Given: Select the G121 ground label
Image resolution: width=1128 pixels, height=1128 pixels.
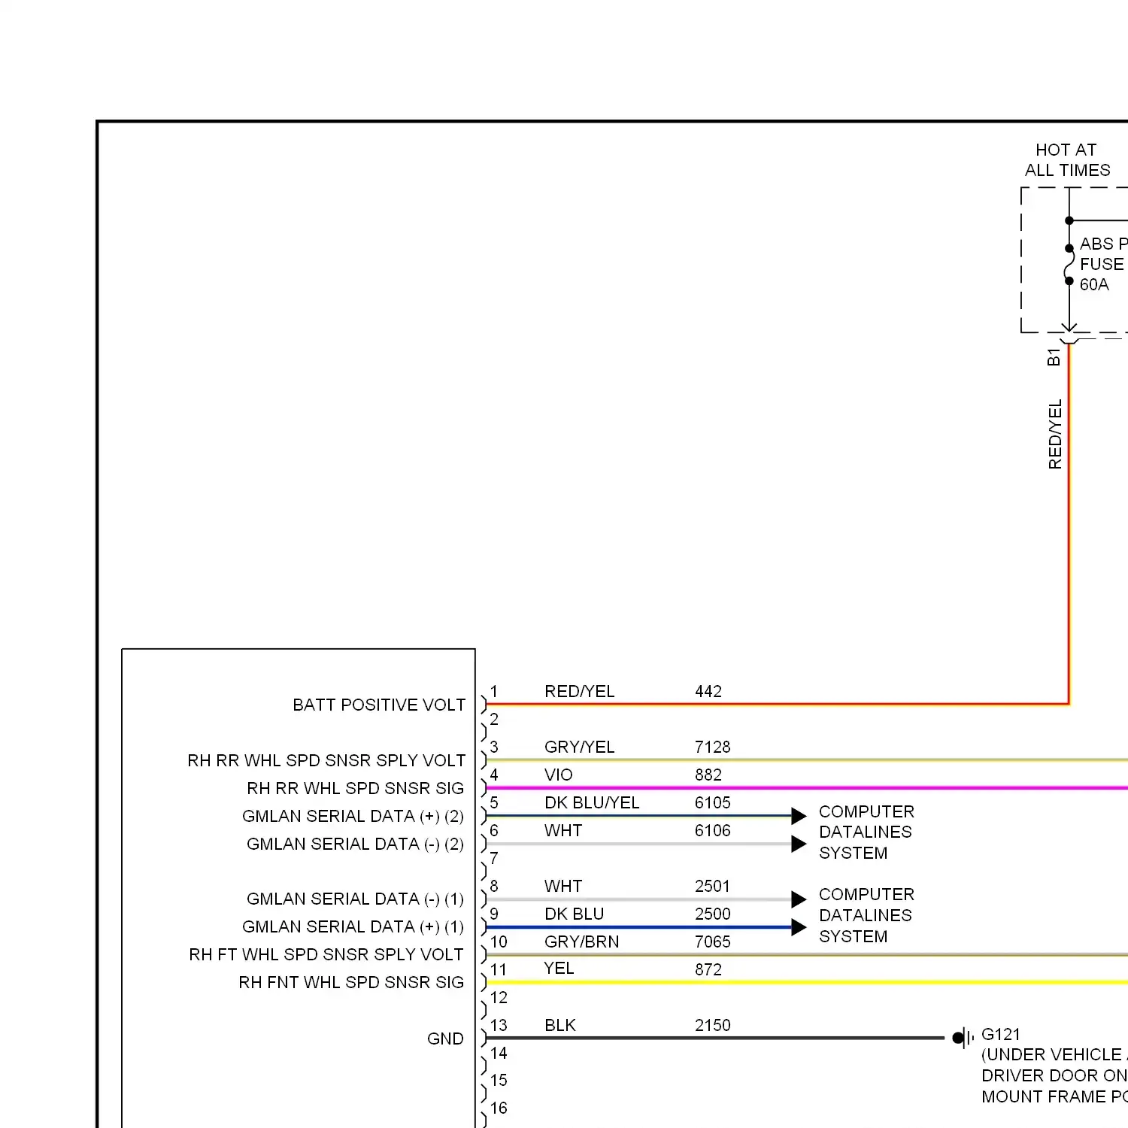Looking at the screenshot, I should [1001, 1034].
